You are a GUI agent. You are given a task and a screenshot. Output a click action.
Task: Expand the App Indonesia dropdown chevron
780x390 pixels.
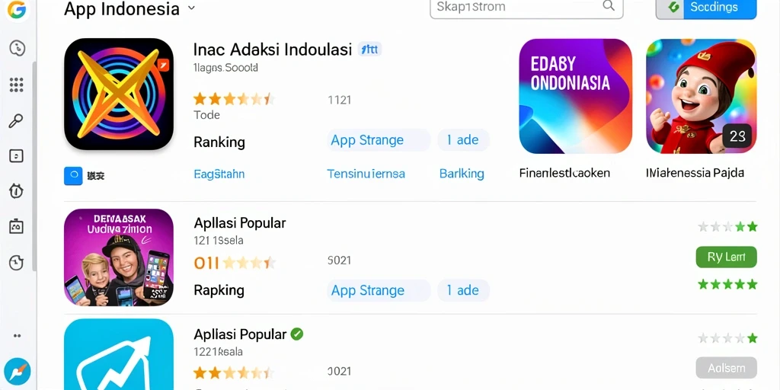click(191, 8)
